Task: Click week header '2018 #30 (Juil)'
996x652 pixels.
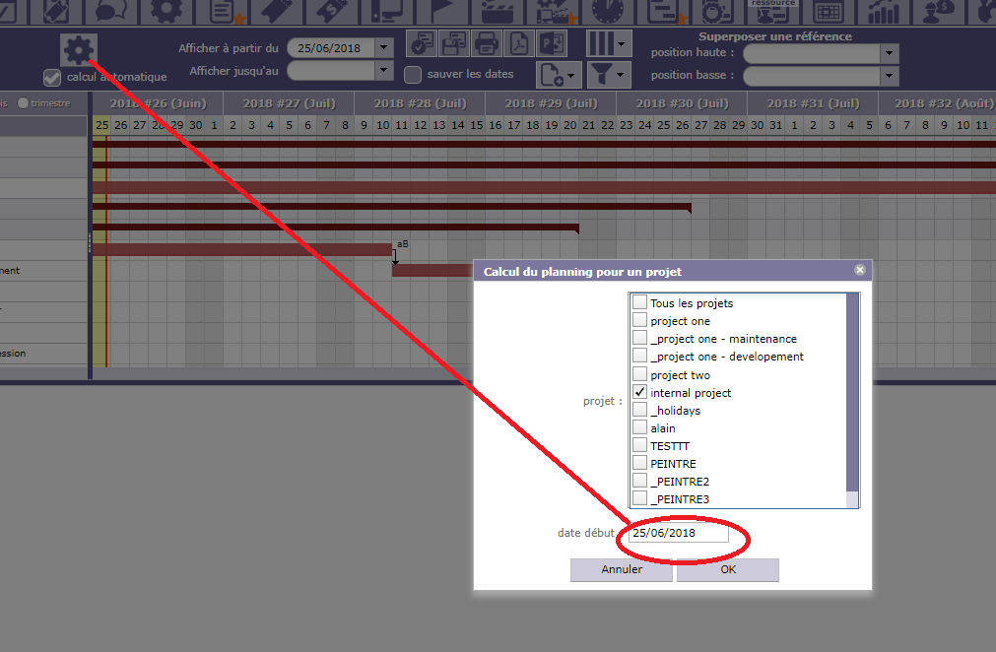Action: coord(682,103)
